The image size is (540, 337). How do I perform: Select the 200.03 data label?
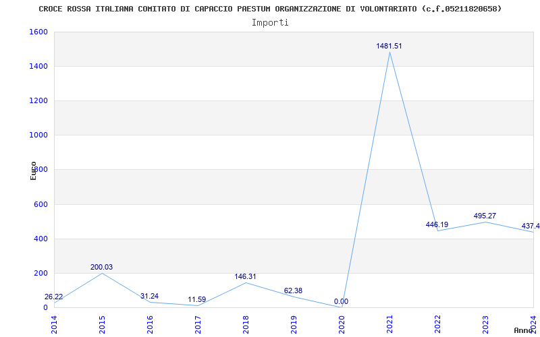(x=102, y=267)
